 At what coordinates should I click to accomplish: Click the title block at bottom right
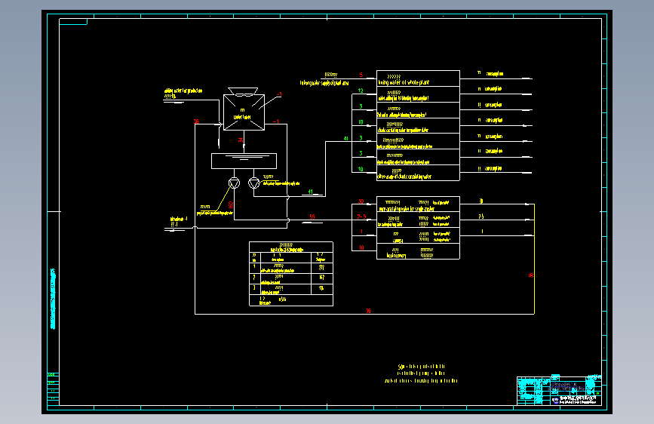point(559,391)
